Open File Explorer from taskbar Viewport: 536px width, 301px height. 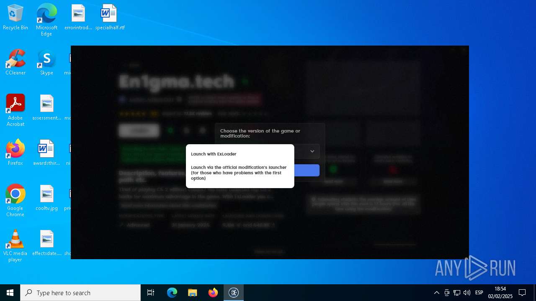pyautogui.click(x=192, y=293)
